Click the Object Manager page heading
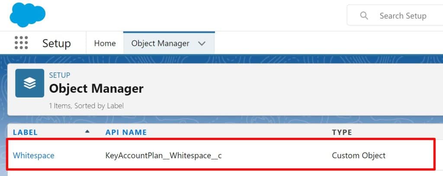 pos(96,88)
